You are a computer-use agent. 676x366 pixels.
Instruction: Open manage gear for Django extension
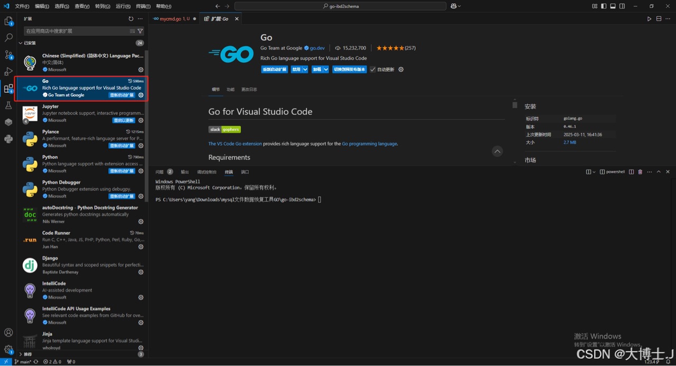pyautogui.click(x=141, y=272)
